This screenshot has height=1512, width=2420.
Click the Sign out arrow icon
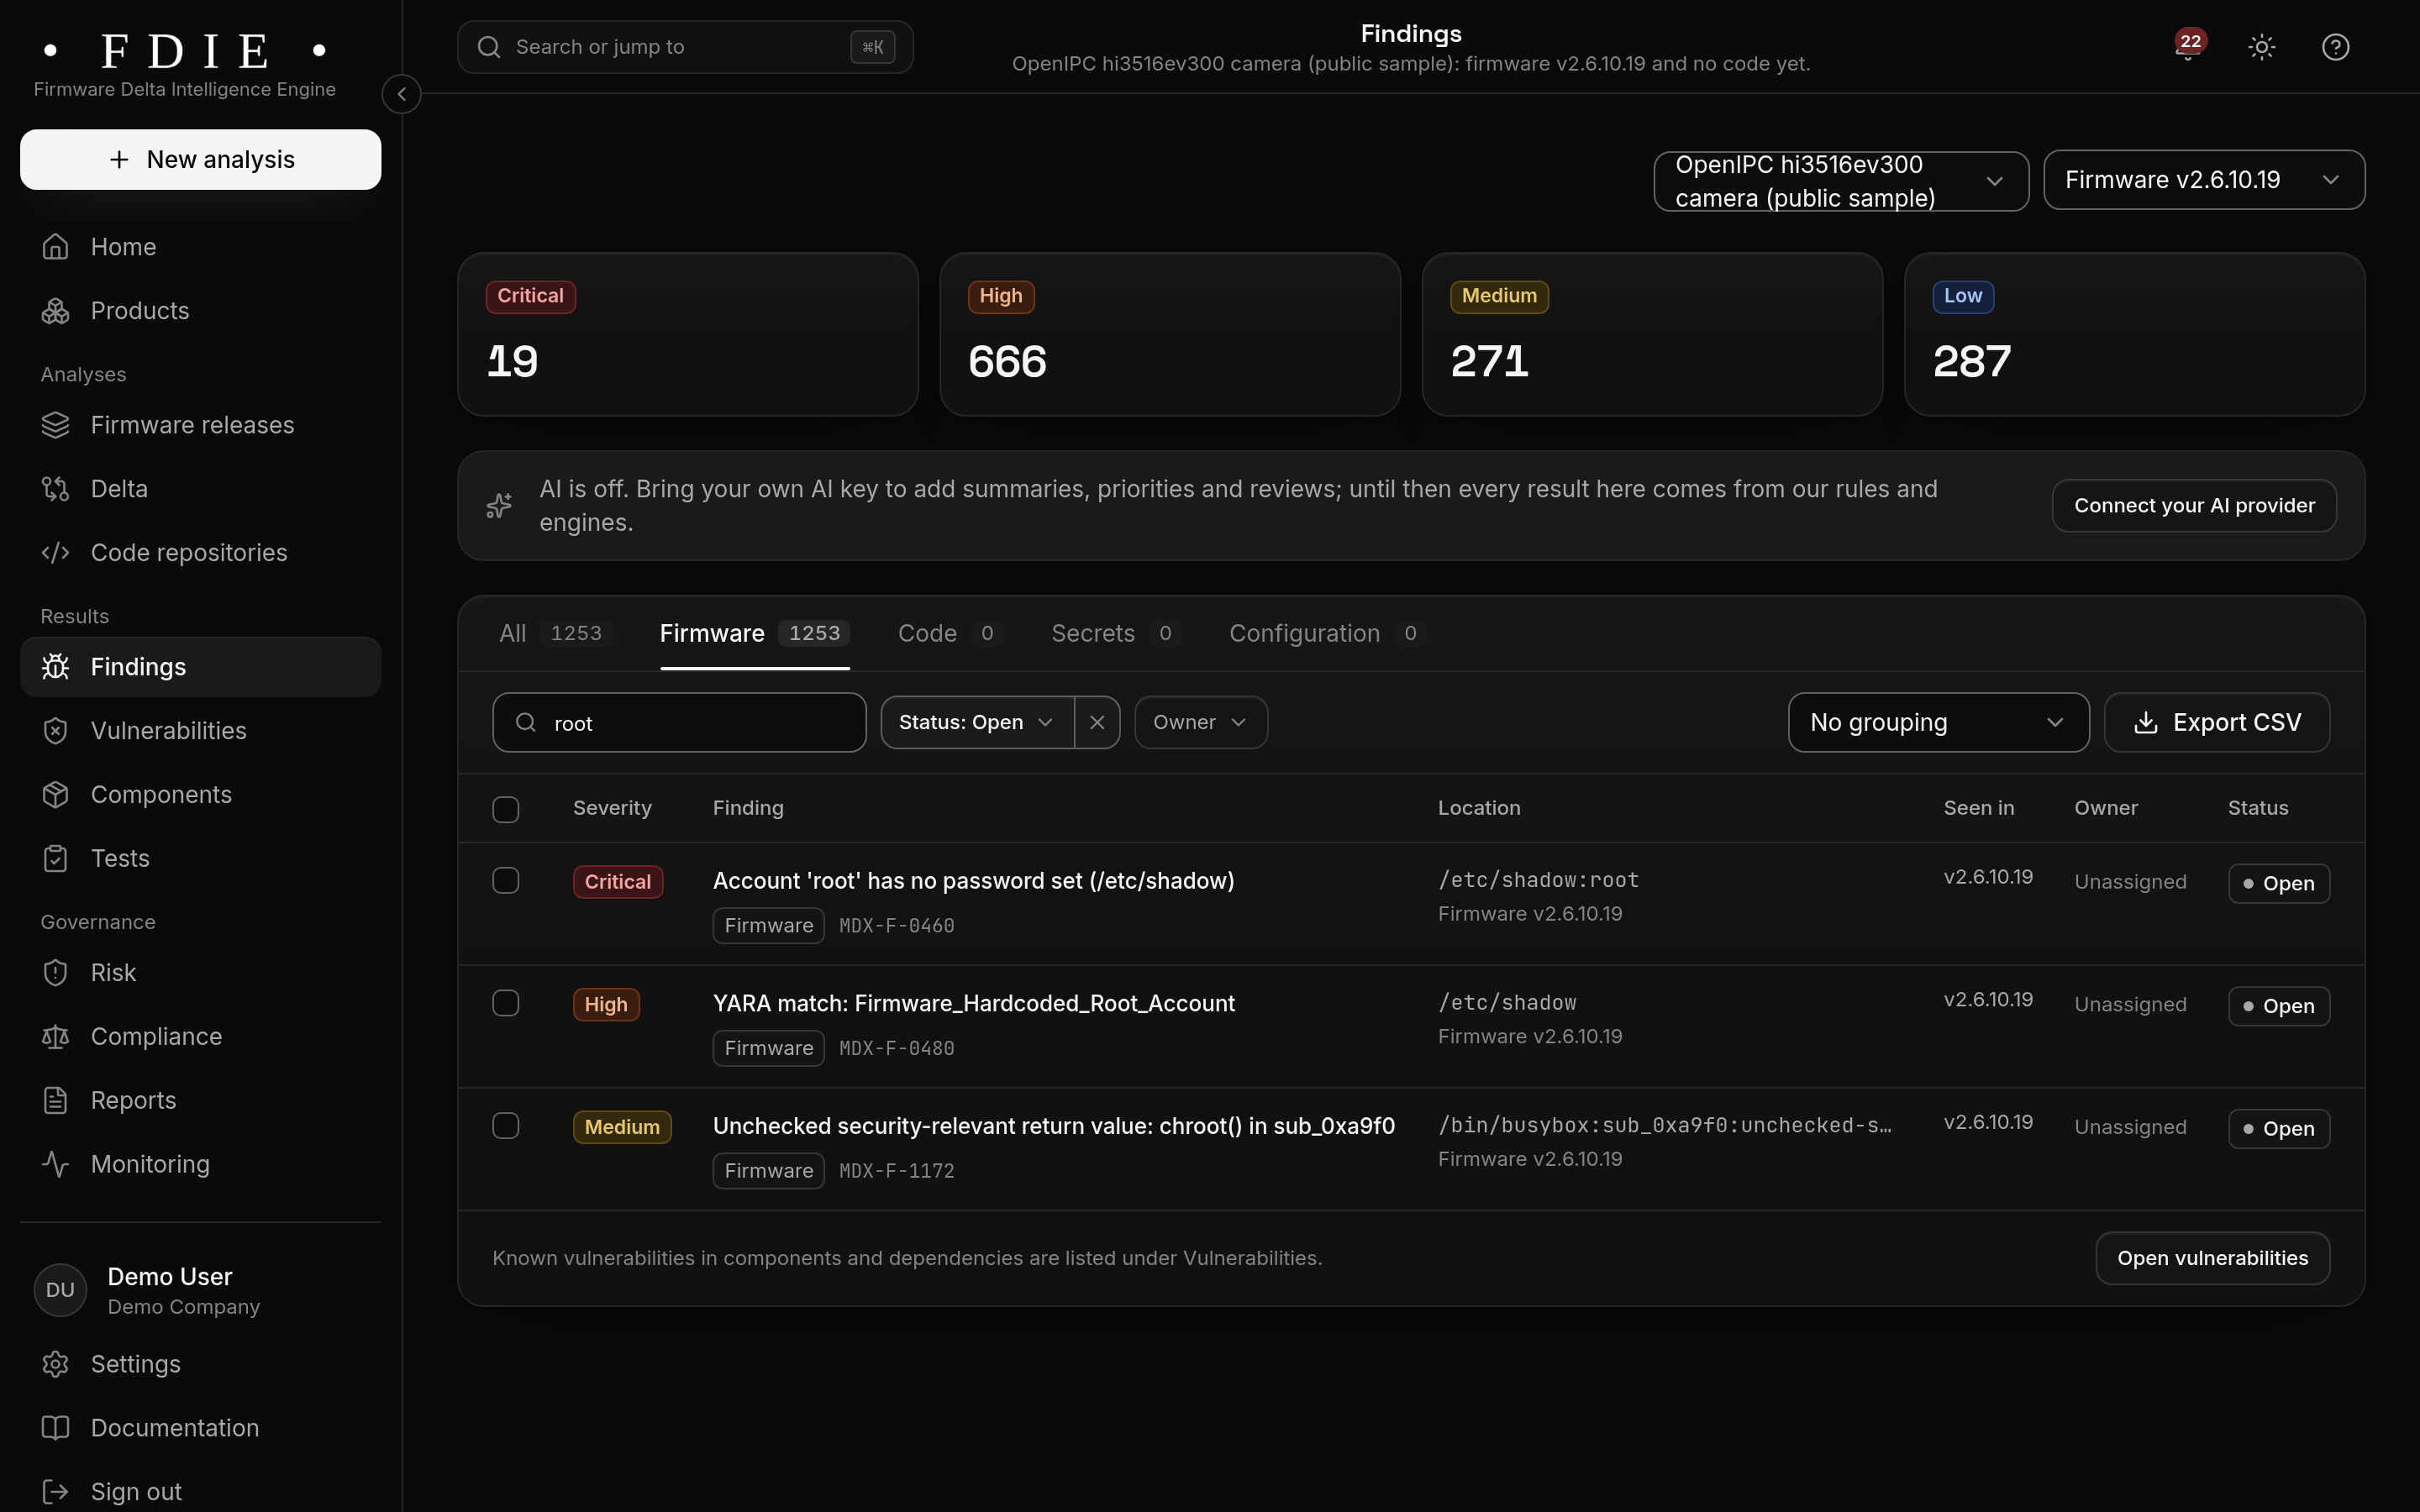click(56, 1493)
